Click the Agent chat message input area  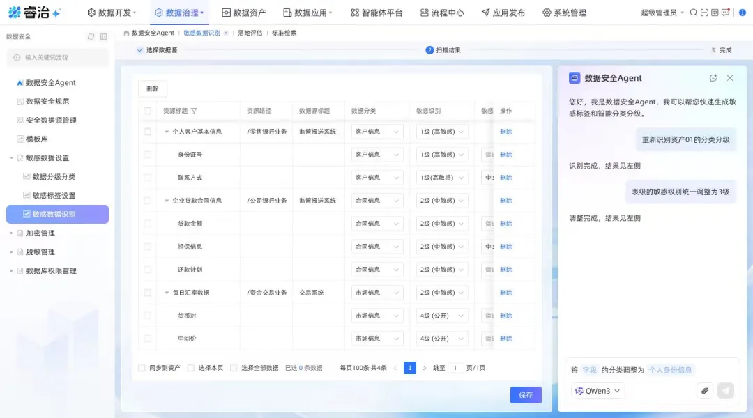(x=652, y=370)
